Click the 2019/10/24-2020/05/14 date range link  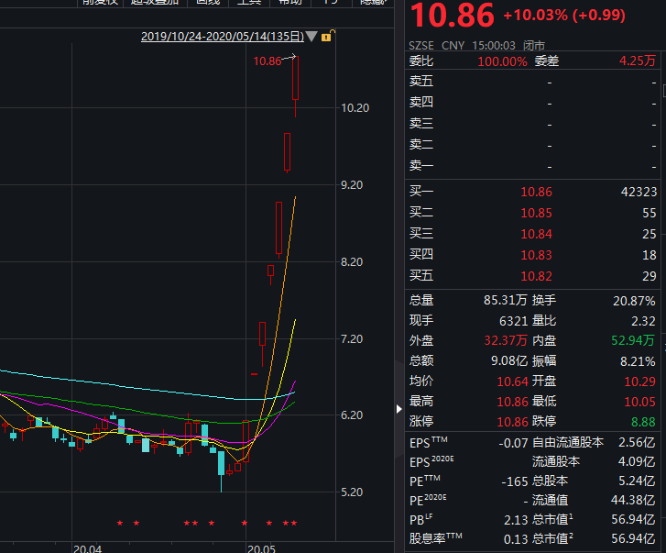222,37
